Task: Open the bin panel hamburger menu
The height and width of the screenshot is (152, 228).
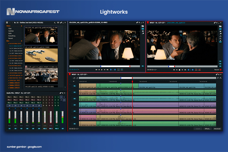Action: tap(7, 22)
